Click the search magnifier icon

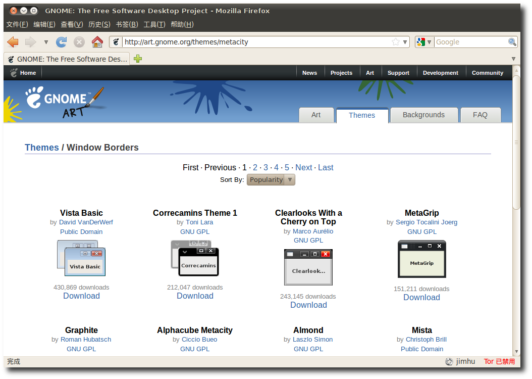(x=512, y=42)
